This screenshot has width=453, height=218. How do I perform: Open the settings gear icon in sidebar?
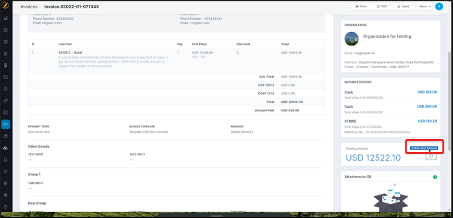coord(5,195)
